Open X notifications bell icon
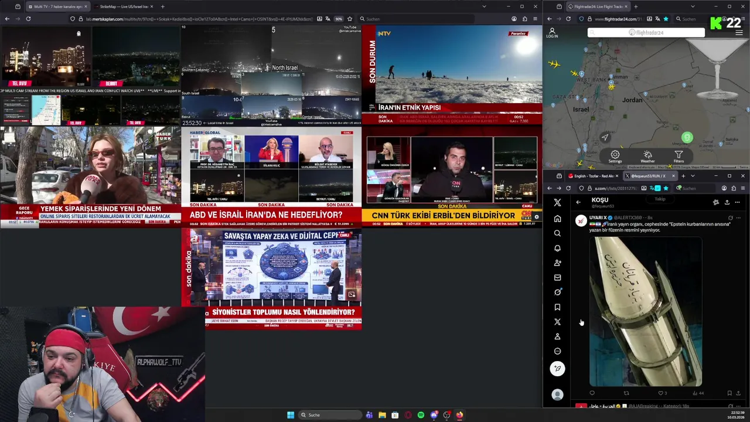Viewport: 750px width, 422px height. point(557,248)
